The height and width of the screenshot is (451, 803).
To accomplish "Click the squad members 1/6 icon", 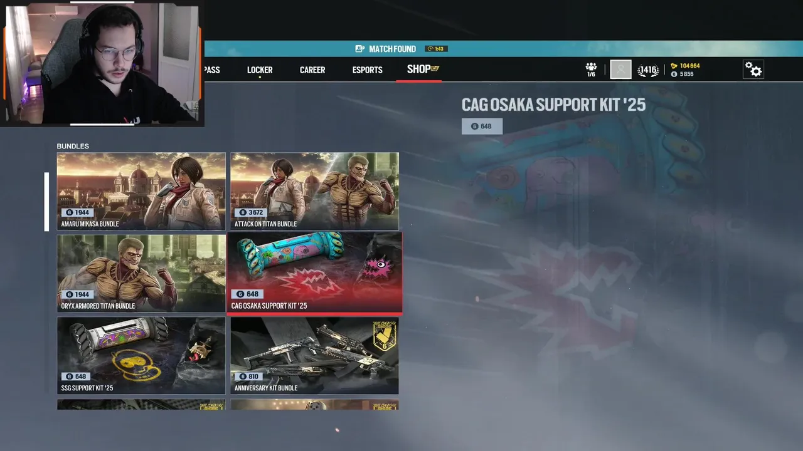I will coord(591,70).
